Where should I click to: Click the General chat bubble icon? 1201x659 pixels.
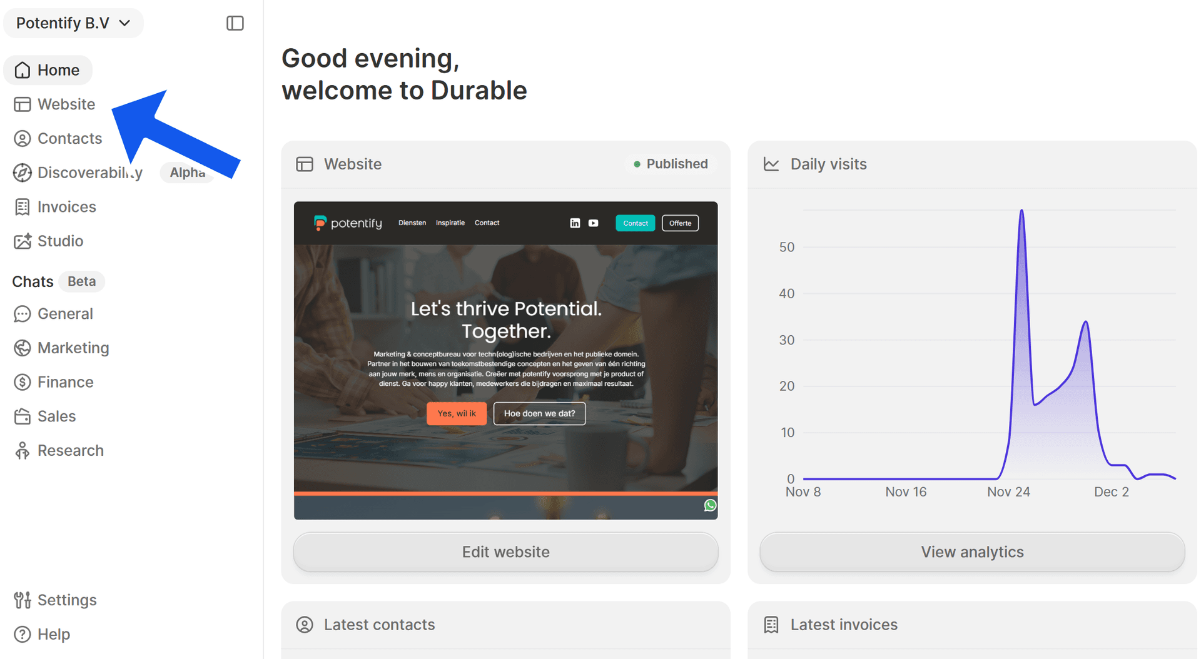[x=23, y=314]
